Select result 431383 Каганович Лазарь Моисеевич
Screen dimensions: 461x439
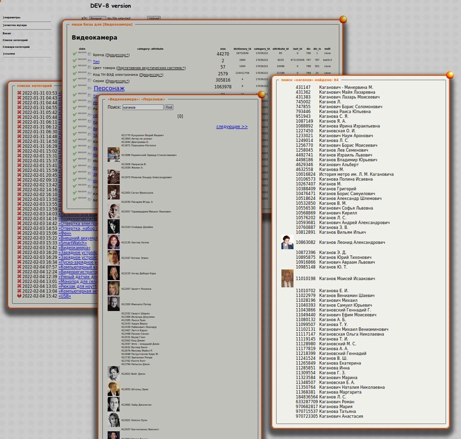point(338,97)
